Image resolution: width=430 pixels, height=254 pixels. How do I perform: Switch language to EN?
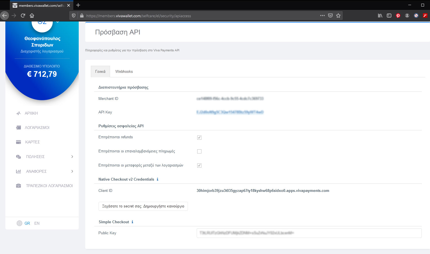point(36,223)
